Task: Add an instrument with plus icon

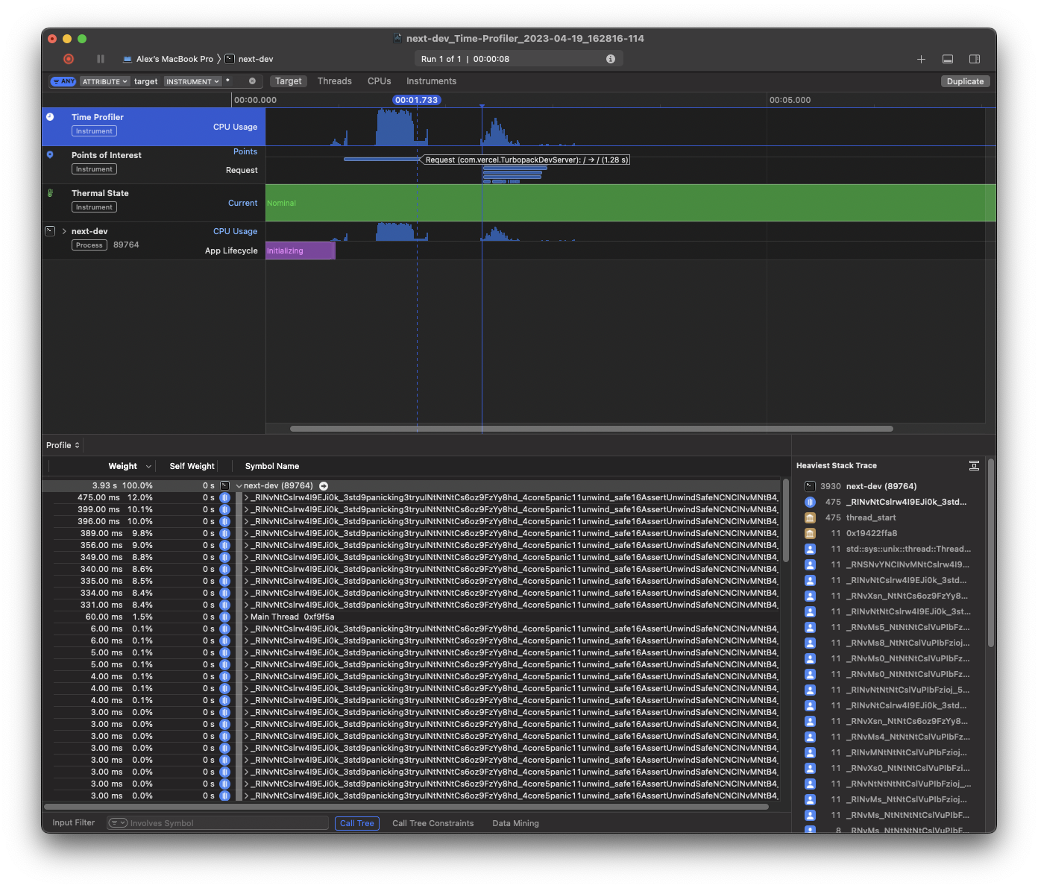Action: (x=921, y=59)
